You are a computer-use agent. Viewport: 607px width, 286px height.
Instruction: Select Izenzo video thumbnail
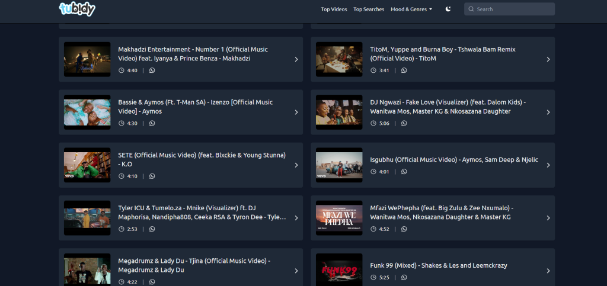[x=87, y=112]
